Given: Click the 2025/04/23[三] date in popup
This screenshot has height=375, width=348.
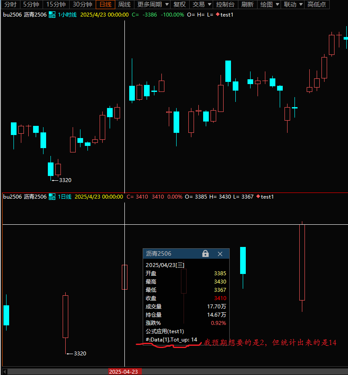Looking at the screenshot, I should [x=165, y=265].
